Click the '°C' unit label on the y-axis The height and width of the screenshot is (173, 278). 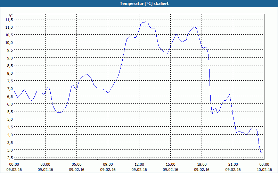point(11,16)
